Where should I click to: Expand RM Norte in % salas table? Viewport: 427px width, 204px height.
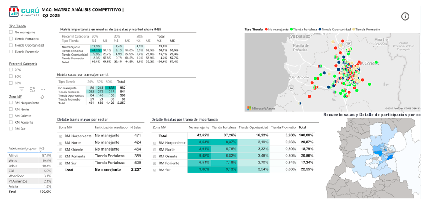point(155,150)
